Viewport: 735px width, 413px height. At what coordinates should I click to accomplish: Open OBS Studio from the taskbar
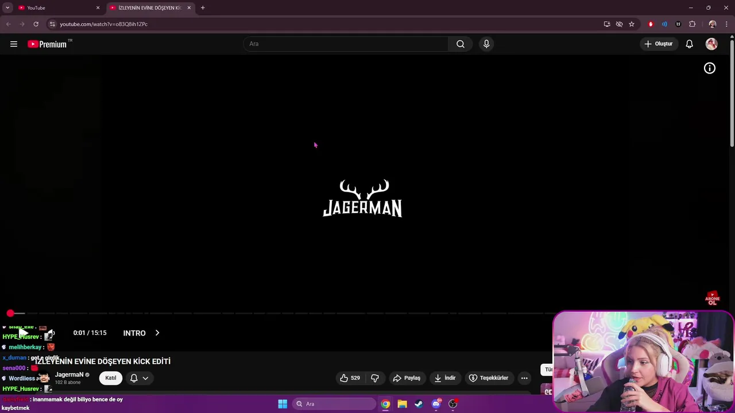(x=453, y=404)
